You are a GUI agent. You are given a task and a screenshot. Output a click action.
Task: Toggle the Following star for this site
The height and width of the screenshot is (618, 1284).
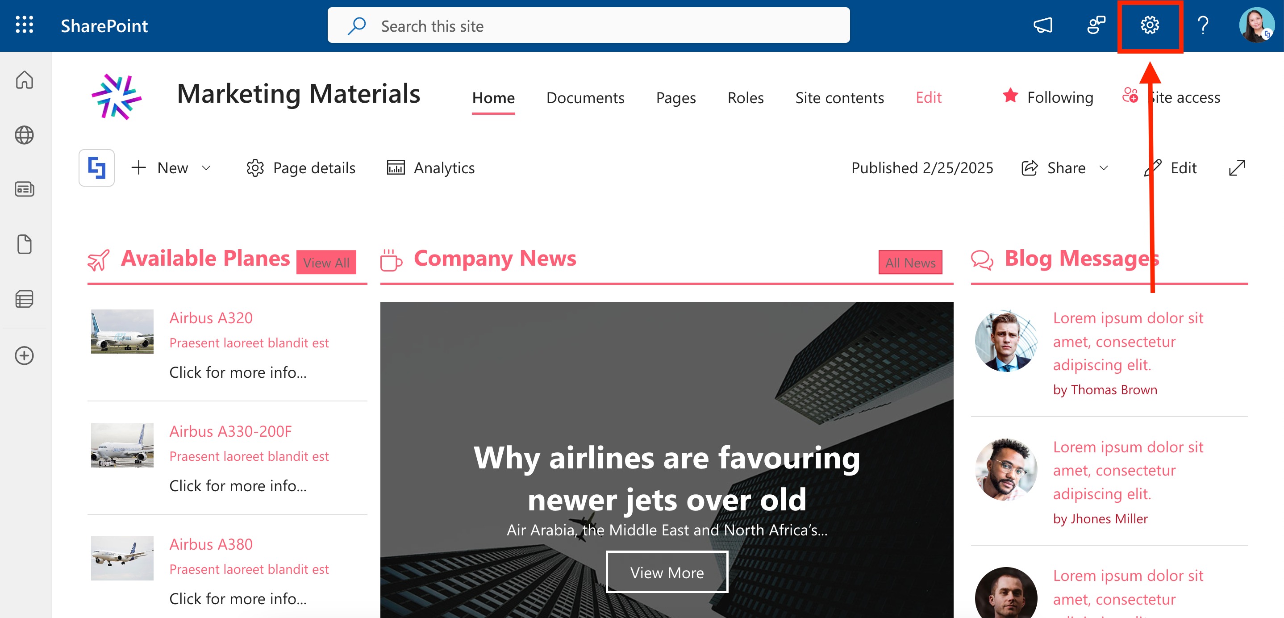pos(1010,96)
